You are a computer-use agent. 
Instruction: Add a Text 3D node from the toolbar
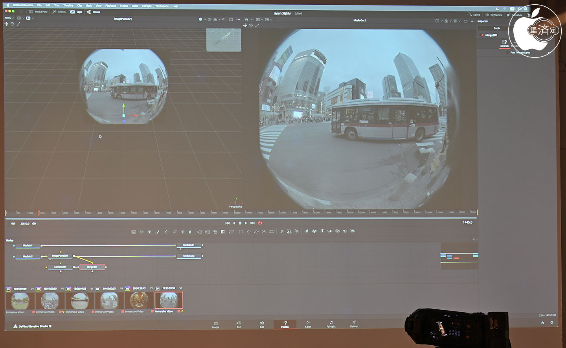coord(322,231)
